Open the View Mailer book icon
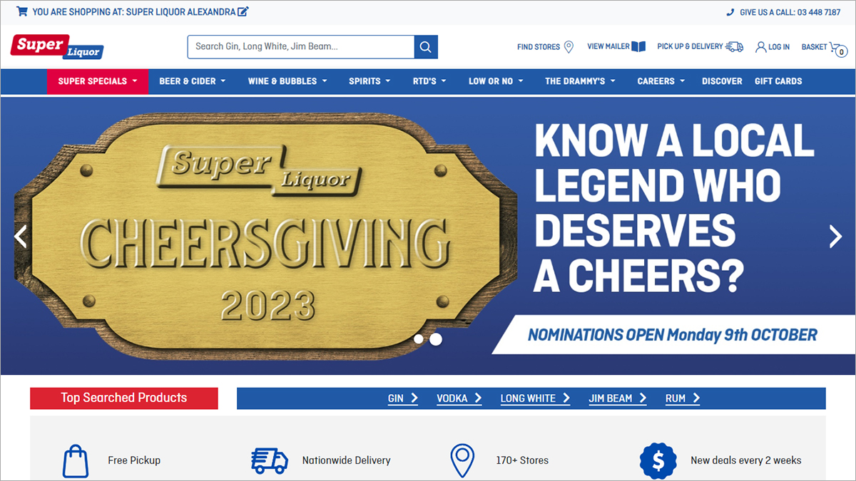This screenshot has height=481, width=856. click(x=638, y=46)
